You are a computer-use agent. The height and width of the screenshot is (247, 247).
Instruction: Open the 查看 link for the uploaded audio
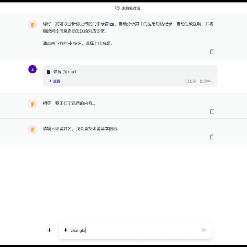(x=54, y=81)
